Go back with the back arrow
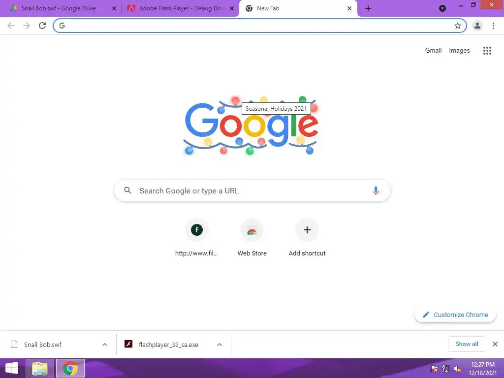Viewport: 504px width, 378px height. point(11,26)
